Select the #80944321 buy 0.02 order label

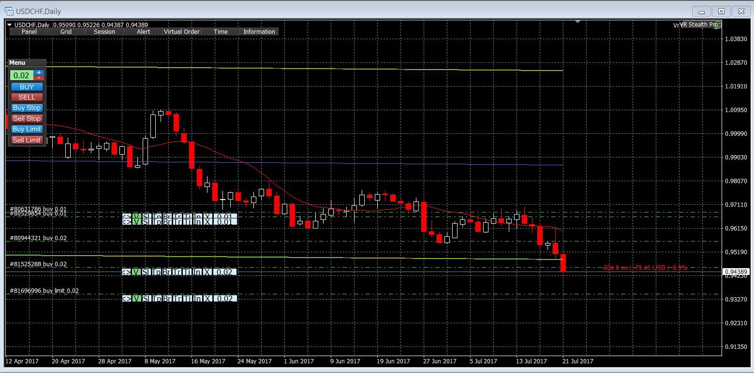point(39,238)
